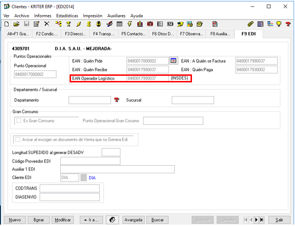Click the light bulb toolbar icon
Viewport: 295px width, 226px height.
(x=279, y=24)
